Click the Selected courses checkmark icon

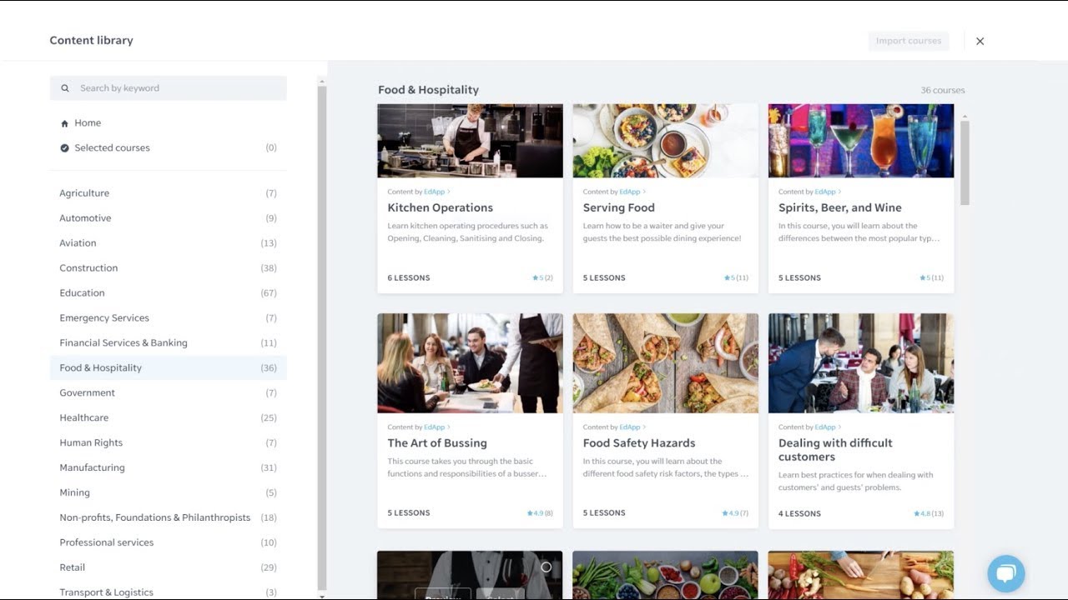(64, 148)
